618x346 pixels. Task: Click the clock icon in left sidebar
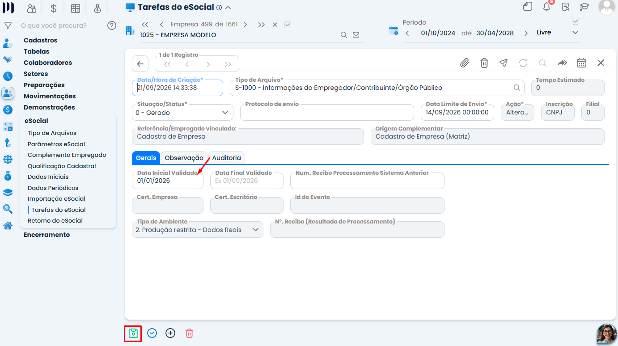click(x=8, y=76)
